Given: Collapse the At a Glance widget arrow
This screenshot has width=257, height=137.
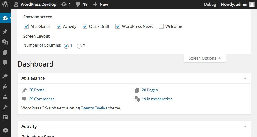Looking at the screenshot, I should tap(245, 78).
